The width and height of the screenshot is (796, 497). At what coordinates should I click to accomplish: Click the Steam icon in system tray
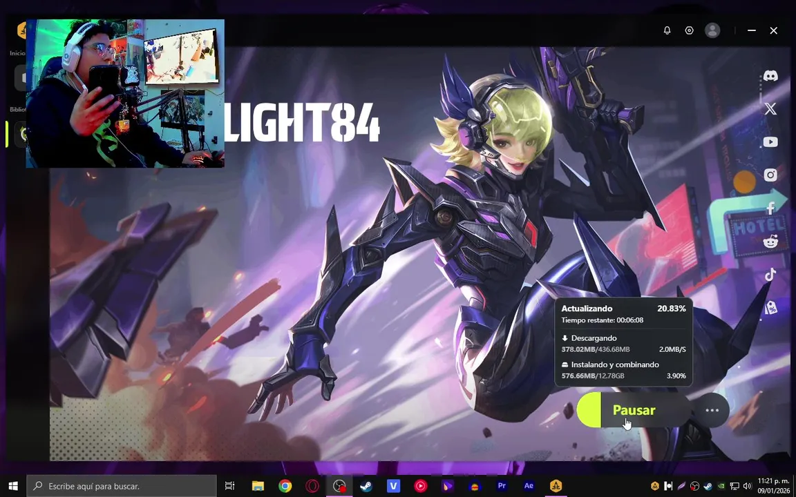pyautogui.click(x=708, y=486)
